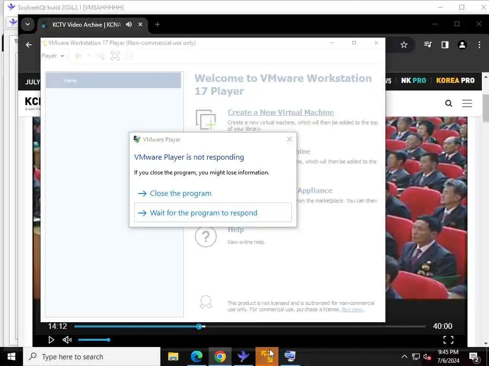The image size is (489, 366).
Task: Play the KCTV video
Action: pyautogui.click(x=51, y=340)
